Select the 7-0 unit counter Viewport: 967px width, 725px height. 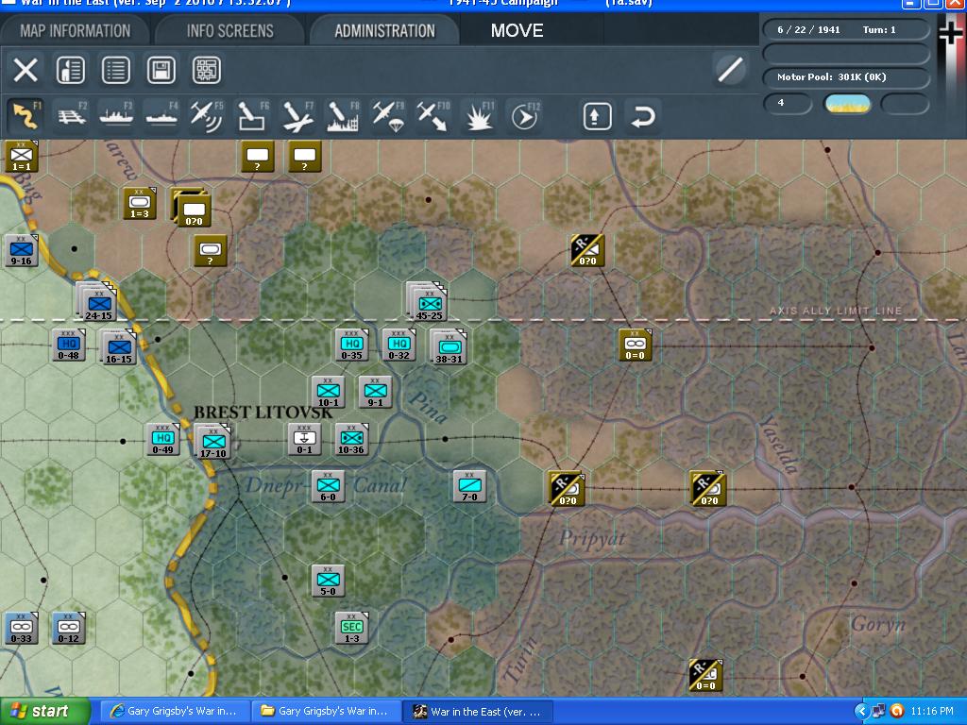point(470,486)
